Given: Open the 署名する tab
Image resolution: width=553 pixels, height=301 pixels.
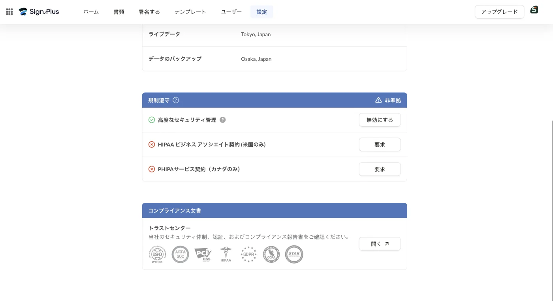Looking at the screenshot, I should [149, 12].
